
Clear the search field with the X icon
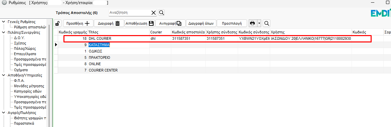click(x=154, y=12)
